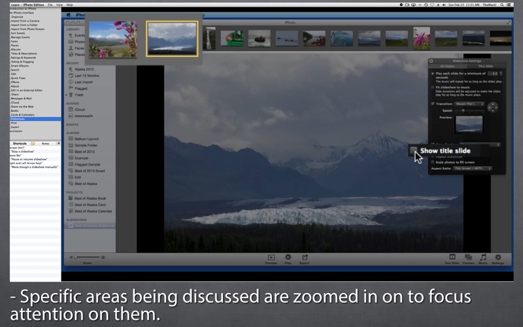523x327 pixels.
Task: Open the Help menu of Learn app
Action: [x=69, y=5]
